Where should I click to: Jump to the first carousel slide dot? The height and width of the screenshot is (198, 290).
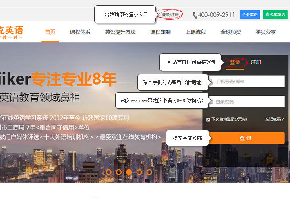(x=108, y=172)
